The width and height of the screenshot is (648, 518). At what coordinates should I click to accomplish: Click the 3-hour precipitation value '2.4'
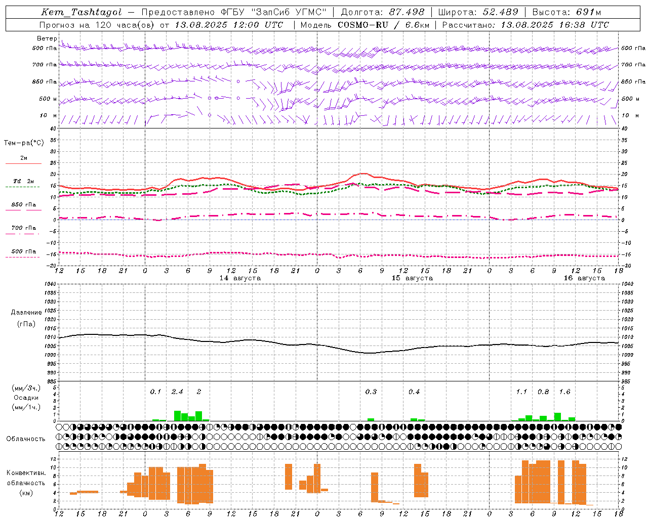pyautogui.click(x=177, y=392)
